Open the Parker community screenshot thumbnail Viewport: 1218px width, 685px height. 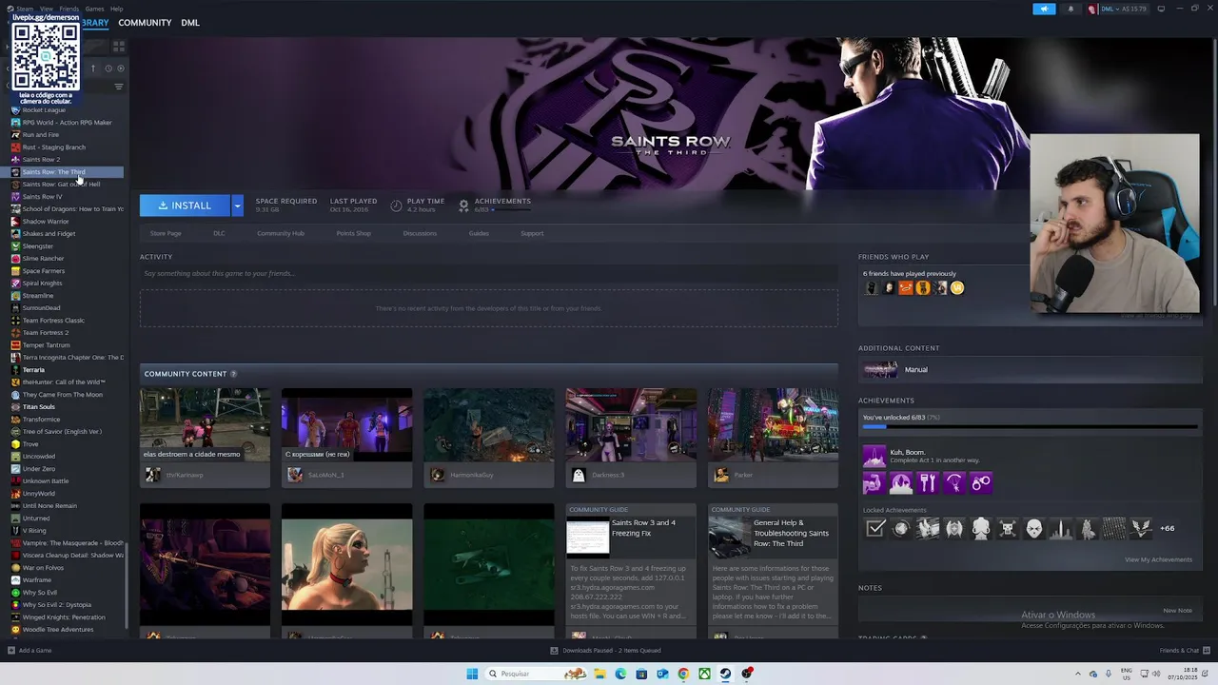click(x=773, y=425)
